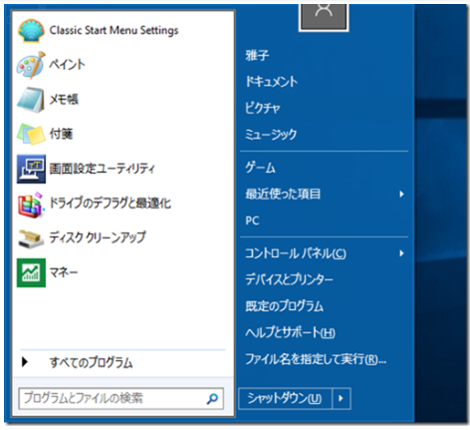This screenshot has height=430, width=470.
Task: Open the メモ帳 notepad icon
Action: [x=31, y=100]
